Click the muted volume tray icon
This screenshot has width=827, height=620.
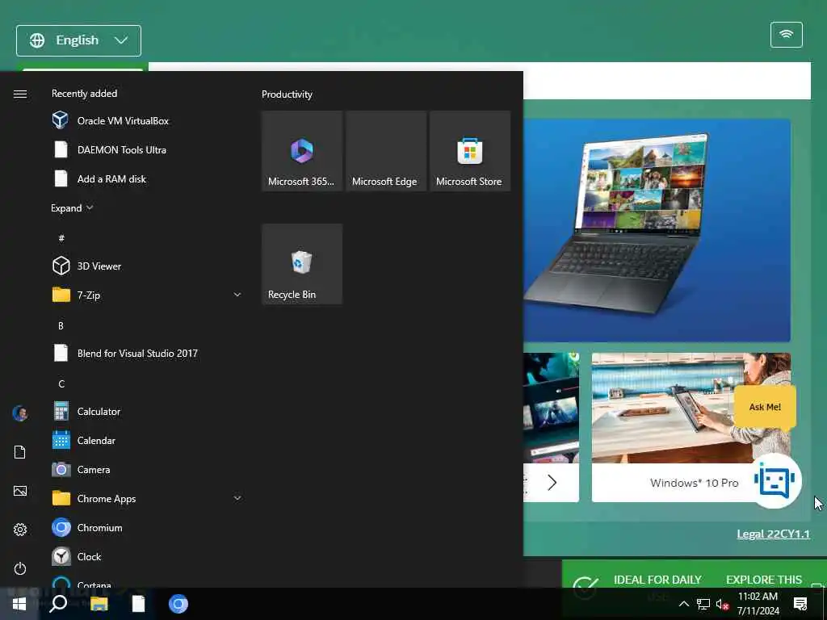722,604
